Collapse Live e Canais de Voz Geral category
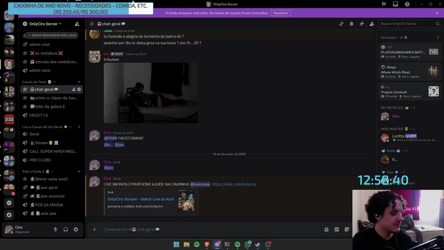Image resolution: width=444 pixels, height=250 pixels. [x=47, y=127]
